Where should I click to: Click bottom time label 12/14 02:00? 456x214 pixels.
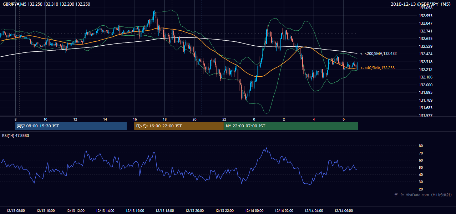(284, 211)
